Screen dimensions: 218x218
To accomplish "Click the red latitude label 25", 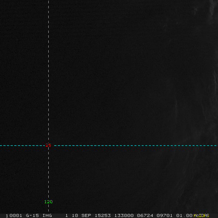I will pos(48,145).
